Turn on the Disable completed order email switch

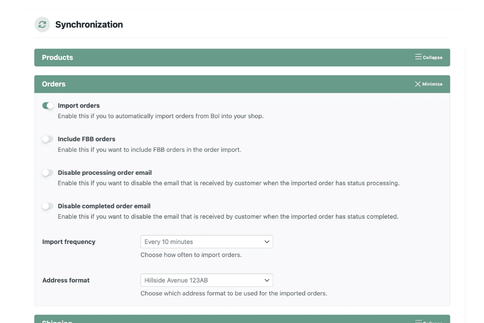[x=47, y=206]
